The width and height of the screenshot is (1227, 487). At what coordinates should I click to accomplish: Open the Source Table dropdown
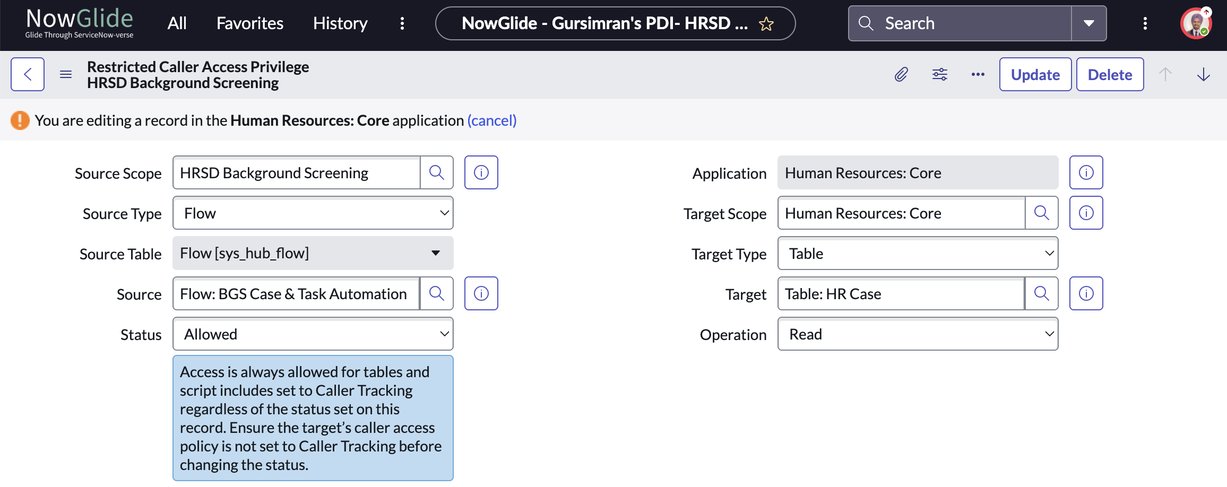[x=313, y=253]
